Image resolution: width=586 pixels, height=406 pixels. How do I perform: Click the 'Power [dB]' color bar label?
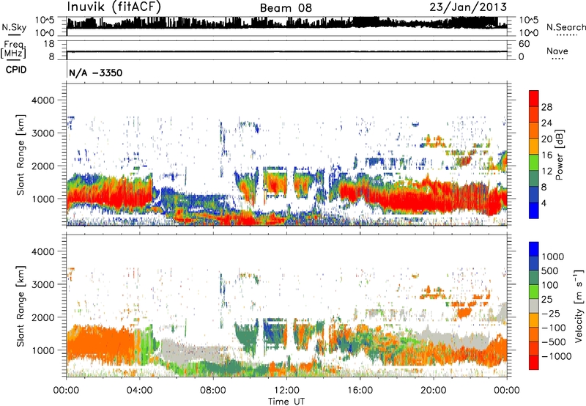(559, 155)
